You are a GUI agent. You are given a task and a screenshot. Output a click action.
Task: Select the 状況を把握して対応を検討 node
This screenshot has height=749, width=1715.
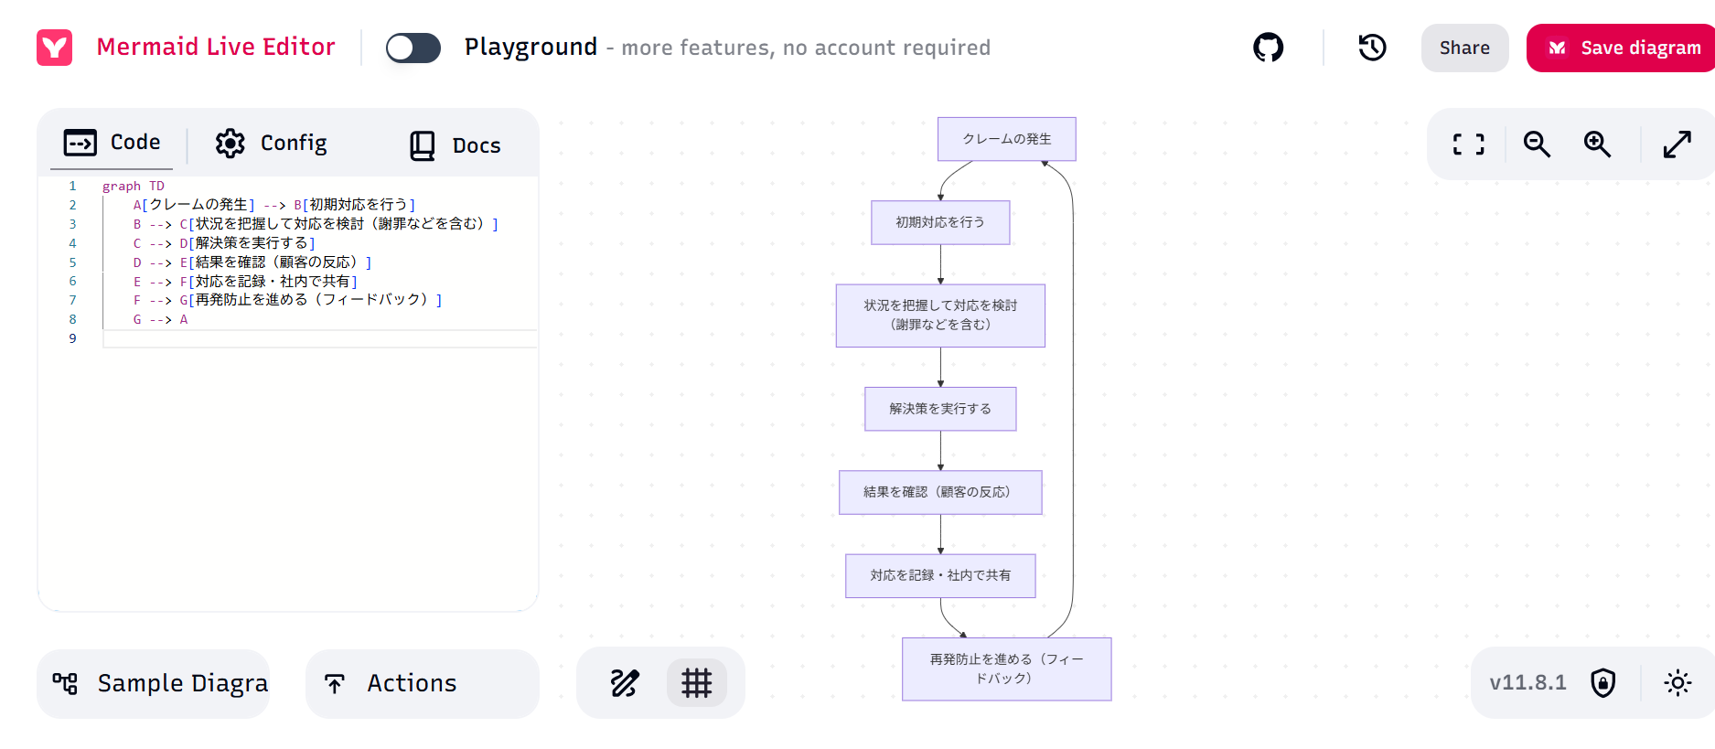click(940, 316)
